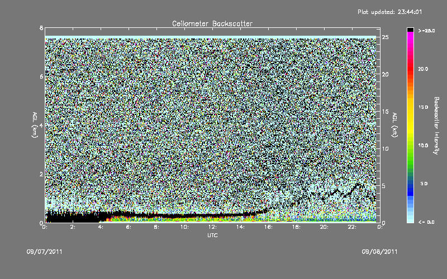Viewport: 447px width, 279px height.
Task: Select the '8:' hour tick on UTC axis
Action: point(157,227)
